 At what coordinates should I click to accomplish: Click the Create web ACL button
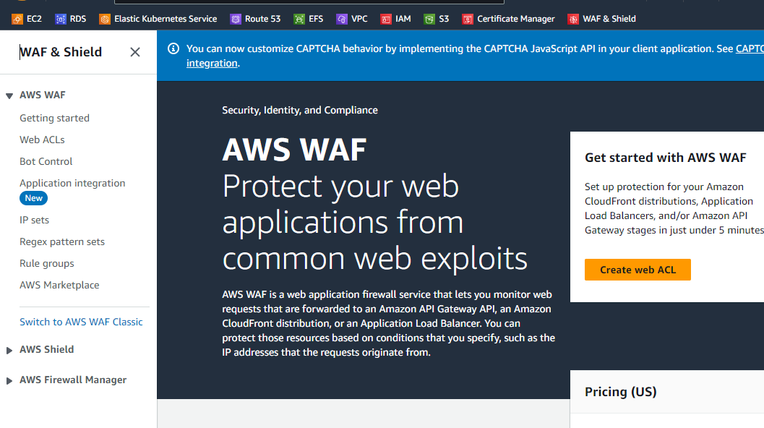click(x=638, y=270)
